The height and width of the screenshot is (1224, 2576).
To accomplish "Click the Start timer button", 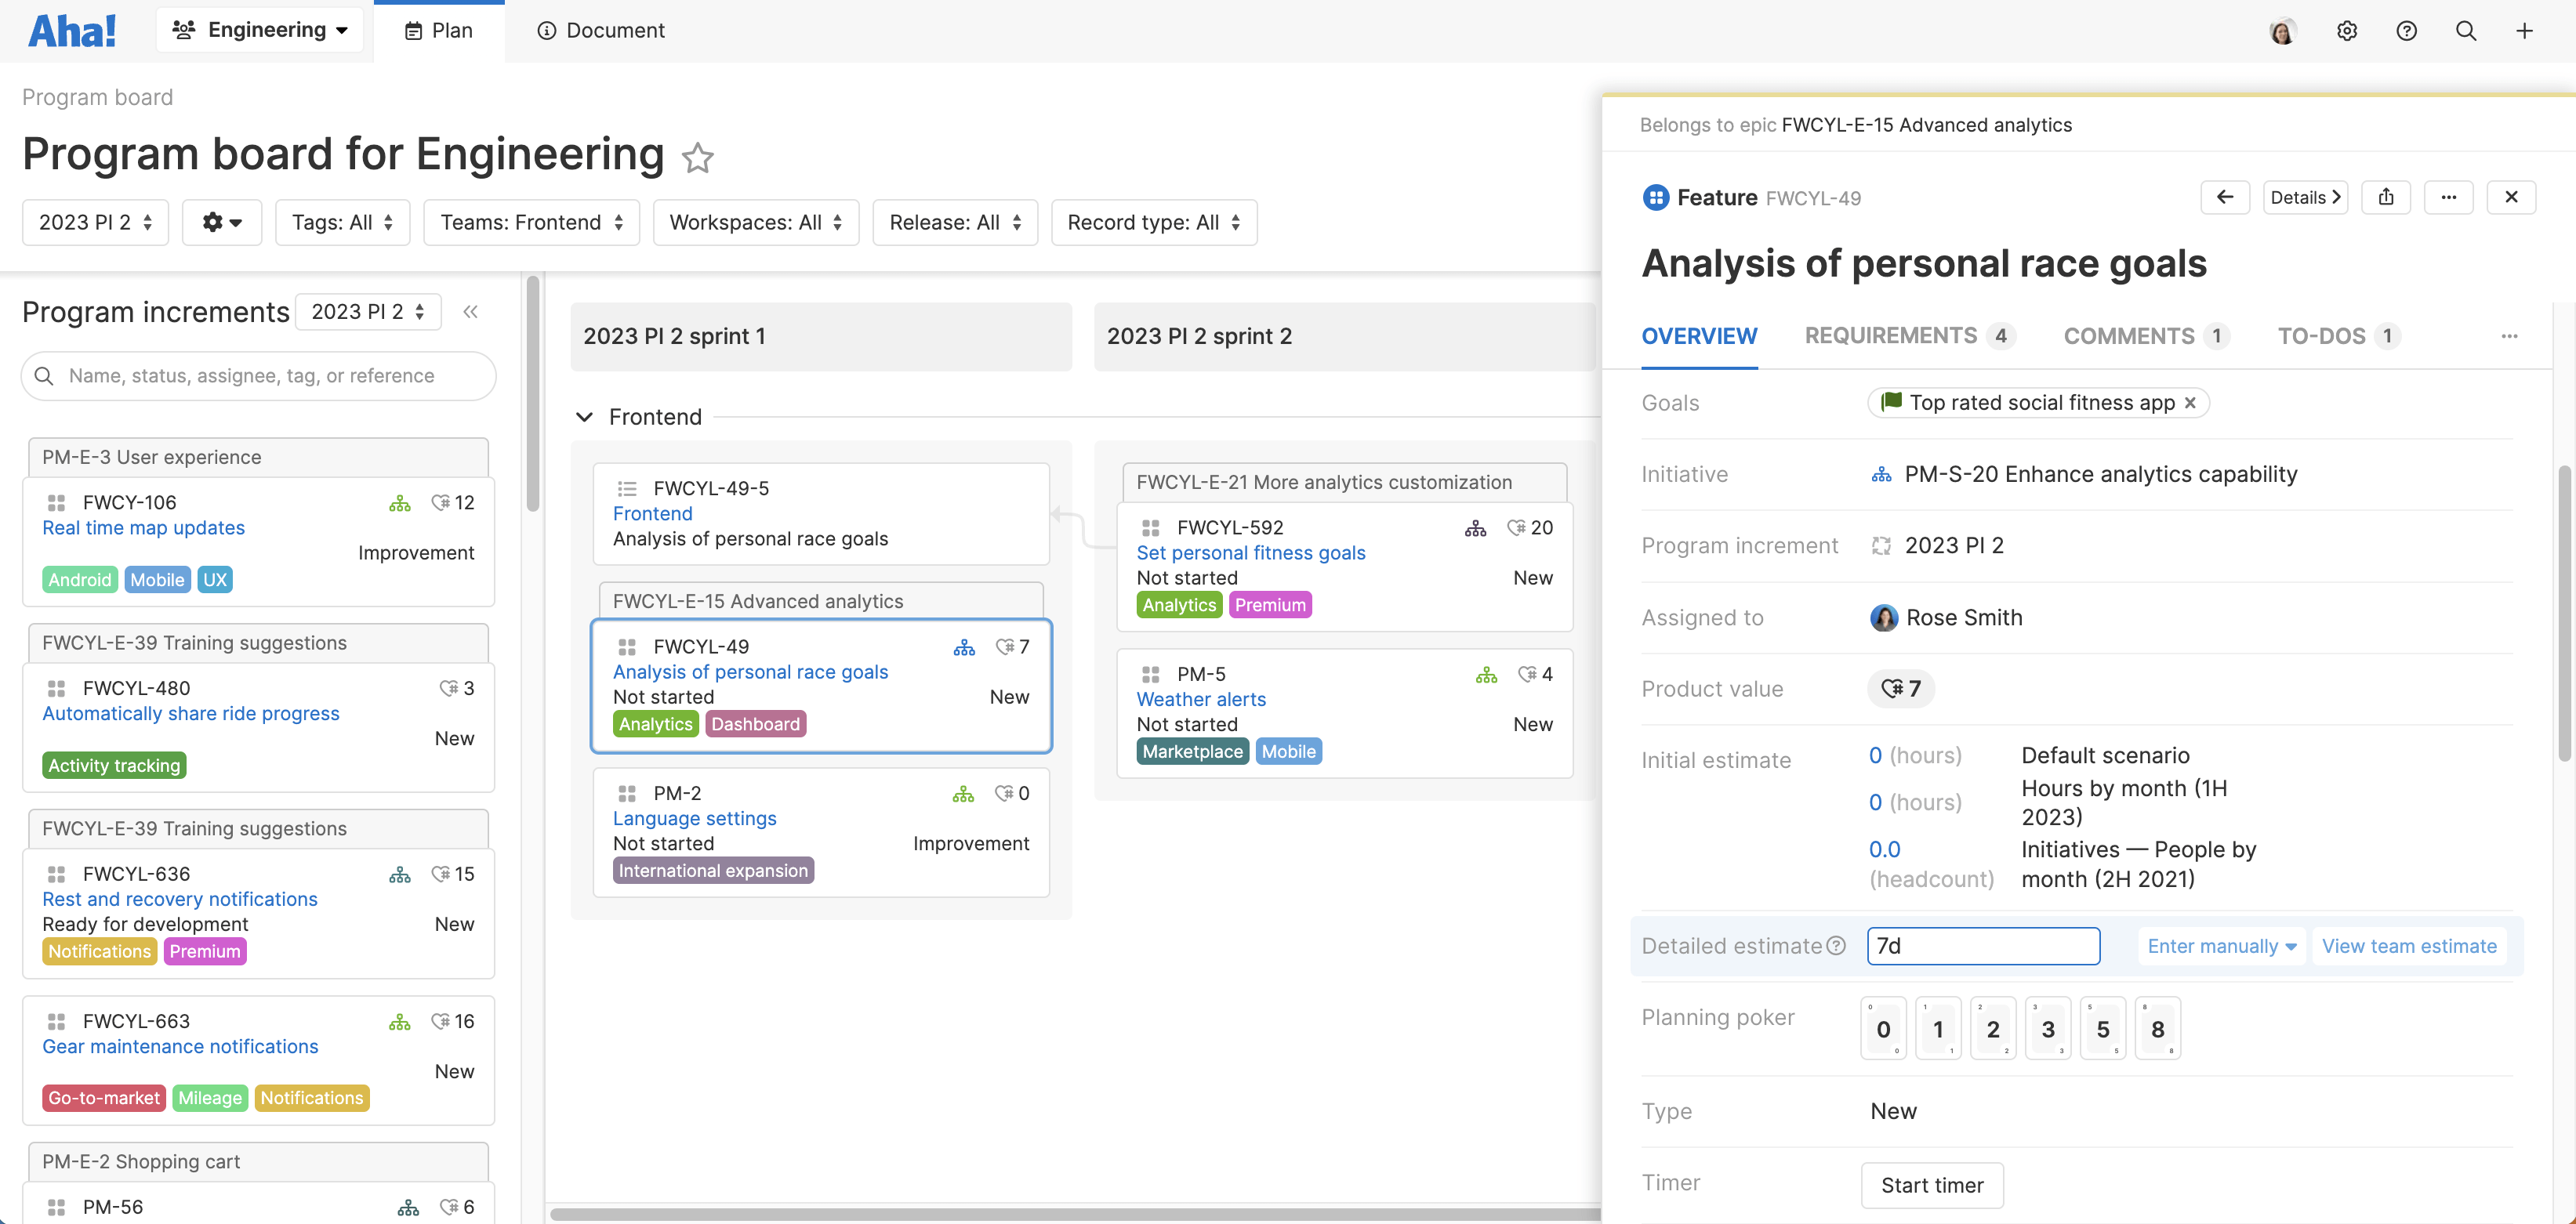I will click(1931, 1185).
